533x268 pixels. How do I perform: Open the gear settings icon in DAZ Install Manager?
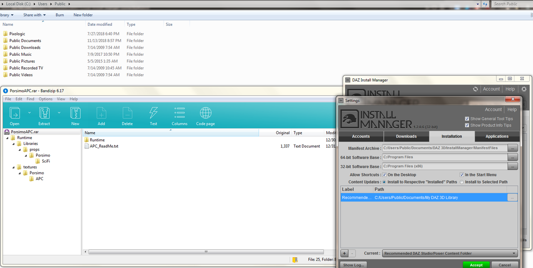(x=524, y=89)
